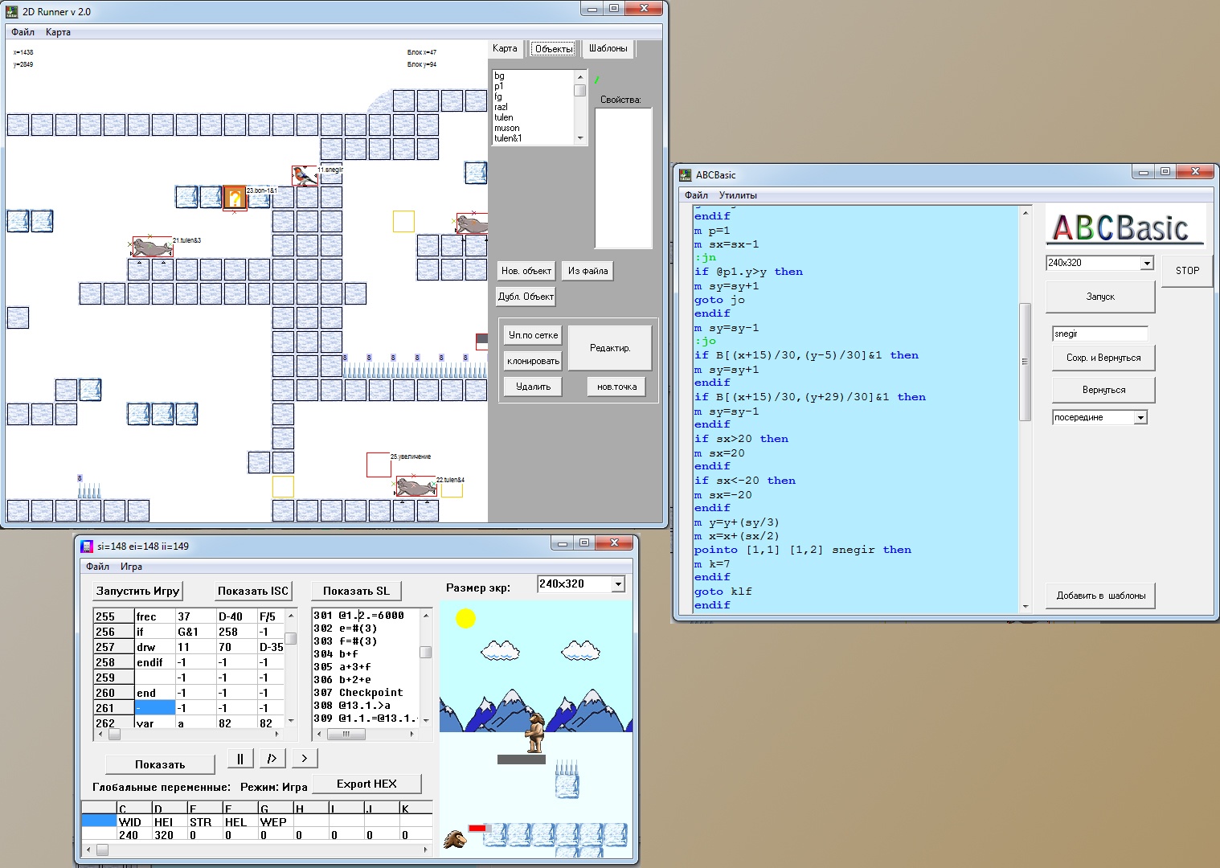Switch to the Шаблоны tab
Image resolution: width=1220 pixels, height=868 pixels.
coord(608,48)
